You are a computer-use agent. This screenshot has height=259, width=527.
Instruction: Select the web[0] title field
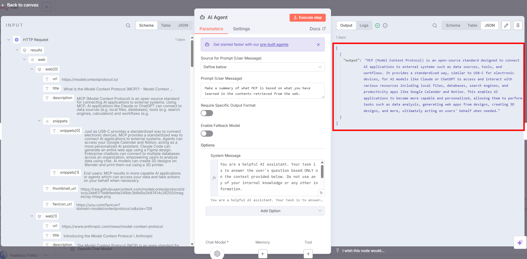pos(52,88)
